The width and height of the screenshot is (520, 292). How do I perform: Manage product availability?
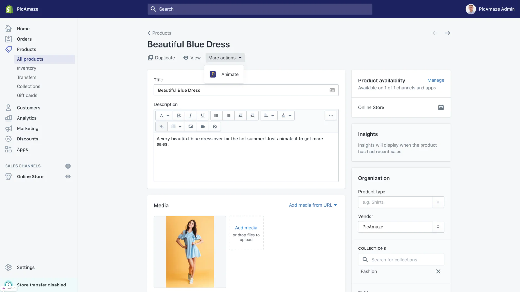click(x=436, y=80)
